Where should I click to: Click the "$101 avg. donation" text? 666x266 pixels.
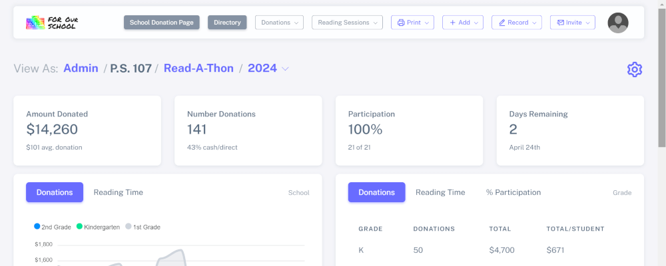(x=54, y=148)
